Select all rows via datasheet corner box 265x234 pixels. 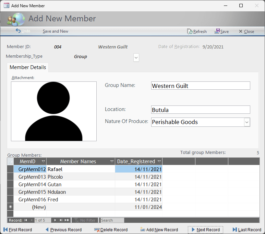point(10,161)
